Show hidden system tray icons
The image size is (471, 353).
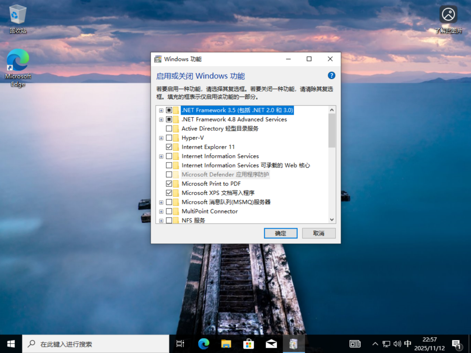click(375, 344)
